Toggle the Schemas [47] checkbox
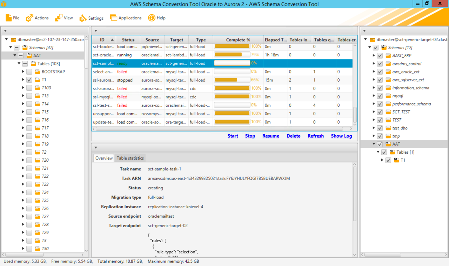The width and height of the screenshot is (449, 266). 16,48
